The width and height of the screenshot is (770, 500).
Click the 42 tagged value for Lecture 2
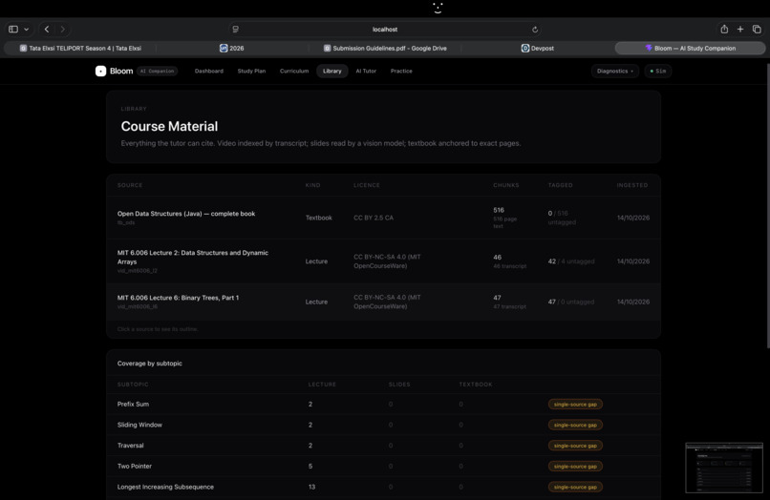pos(552,261)
